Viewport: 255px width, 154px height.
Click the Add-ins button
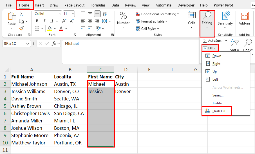point(244,18)
